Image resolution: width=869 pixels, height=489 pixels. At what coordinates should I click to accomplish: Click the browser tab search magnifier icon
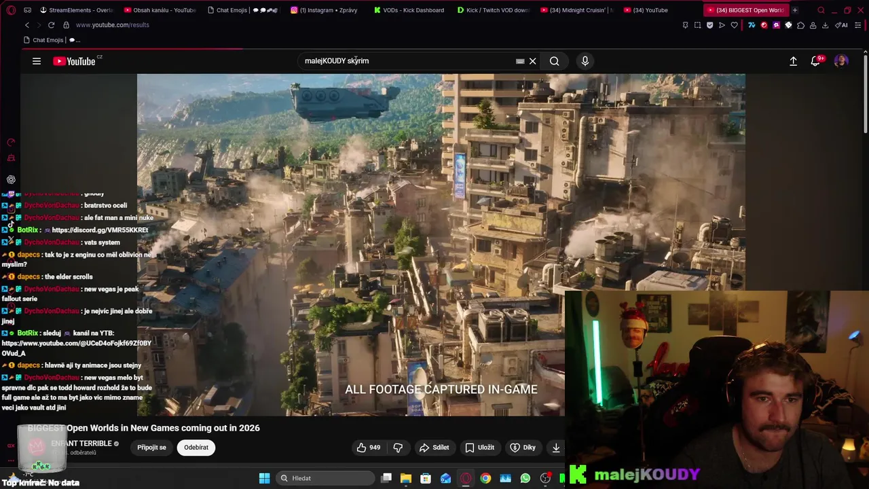click(x=821, y=10)
